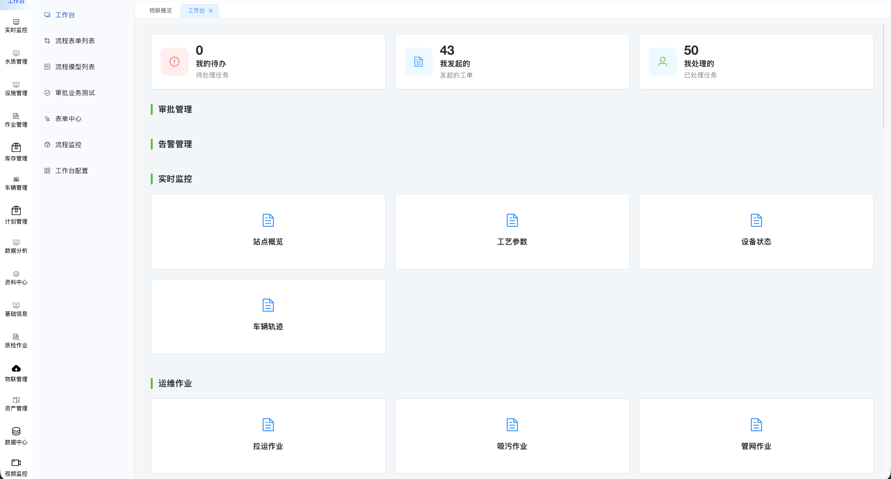Select the 数据中心 database icon
The width and height of the screenshot is (891, 479).
click(16, 431)
